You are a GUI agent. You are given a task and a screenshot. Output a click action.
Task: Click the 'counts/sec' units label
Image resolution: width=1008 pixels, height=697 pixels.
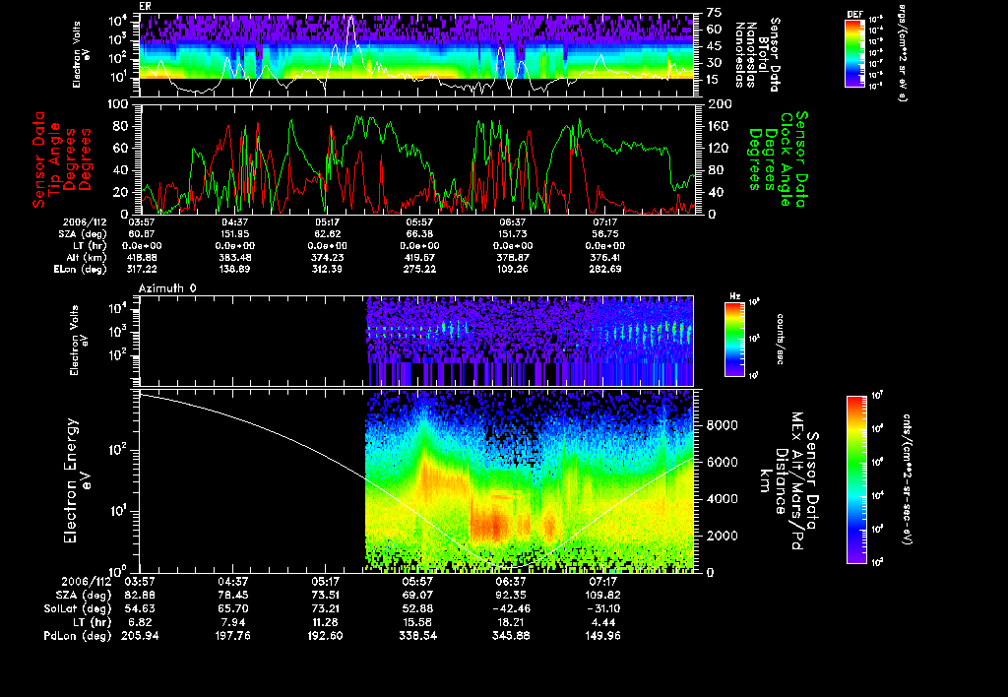(780, 339)
